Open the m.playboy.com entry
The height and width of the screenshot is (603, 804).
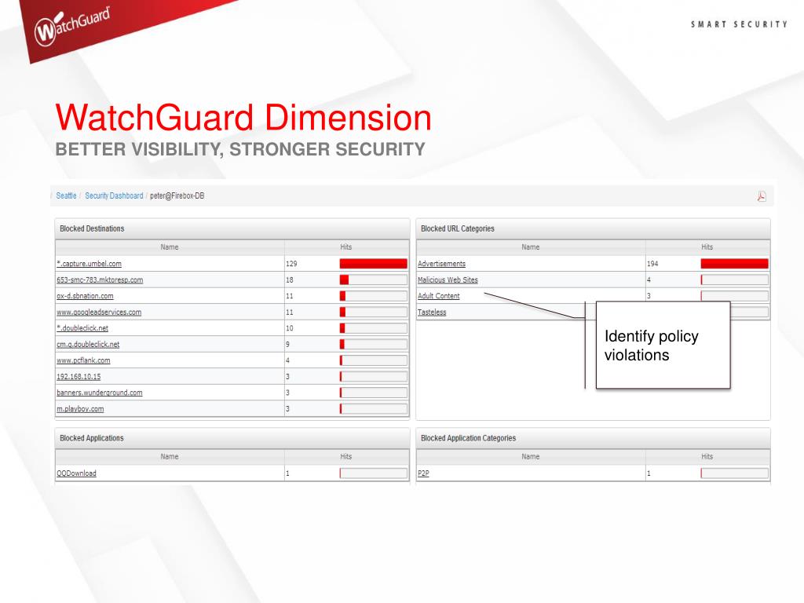coord(81,409)
